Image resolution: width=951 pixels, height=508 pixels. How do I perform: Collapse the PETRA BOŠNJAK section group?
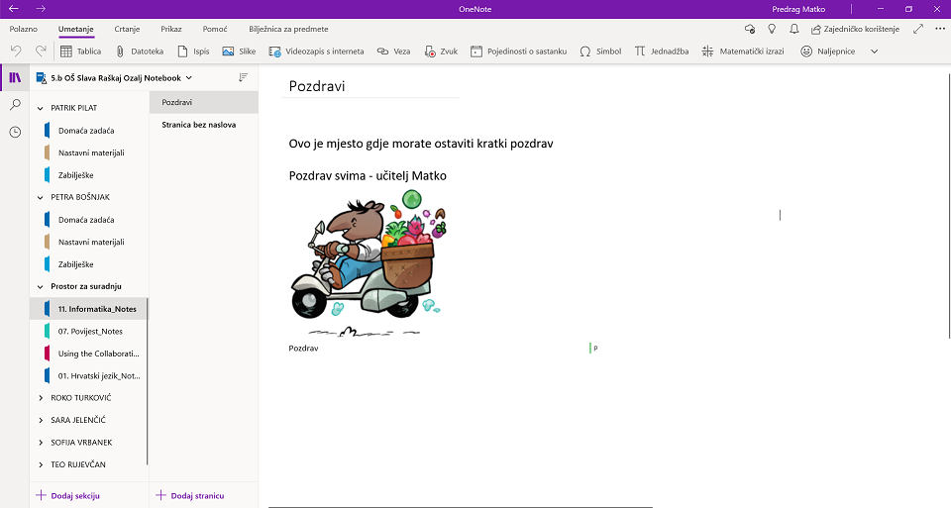pos(41,197)
